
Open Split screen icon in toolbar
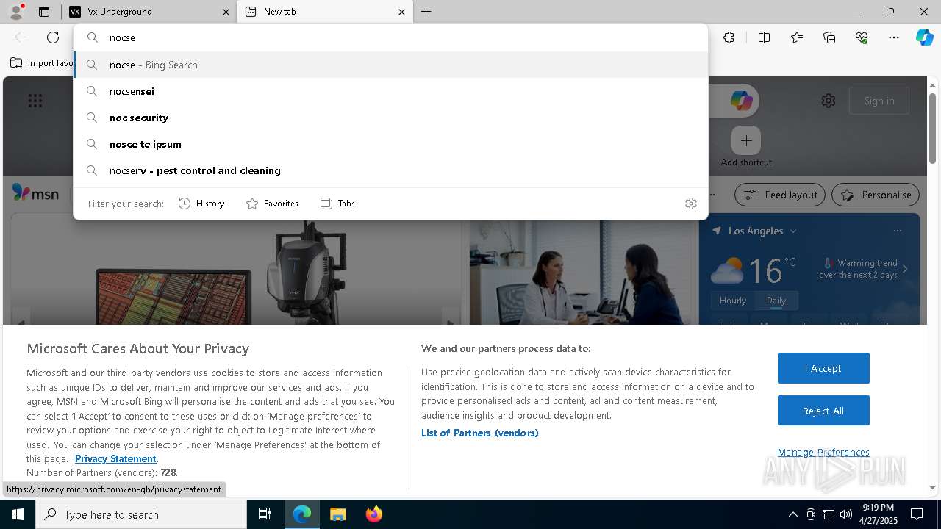[764, 37]
